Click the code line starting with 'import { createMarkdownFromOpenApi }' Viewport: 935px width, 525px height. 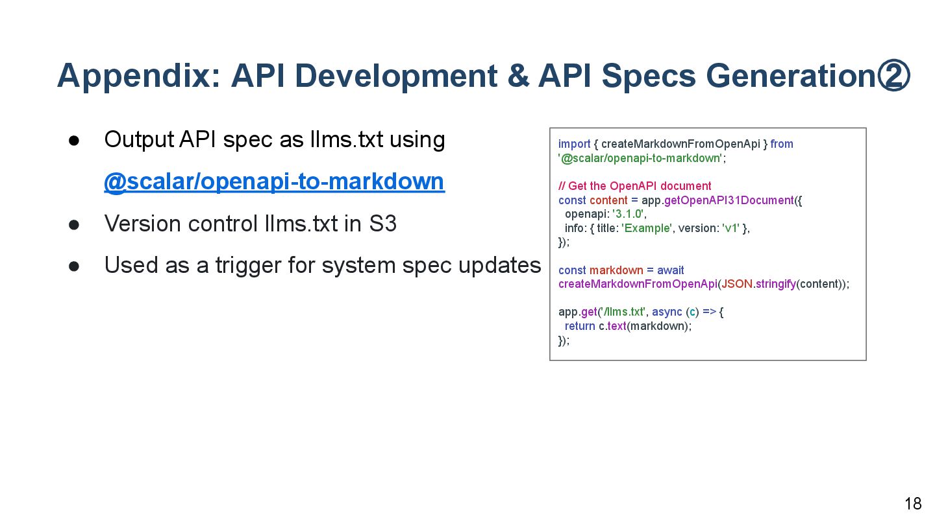click(x=676, y=144)
